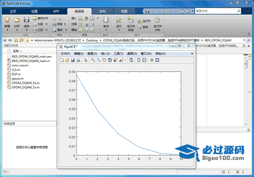Select the Zoom In tool in Figure toolbar

(93, 60)
